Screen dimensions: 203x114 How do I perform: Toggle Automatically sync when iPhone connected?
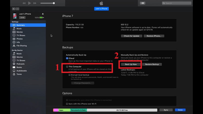tap(67, 100)
